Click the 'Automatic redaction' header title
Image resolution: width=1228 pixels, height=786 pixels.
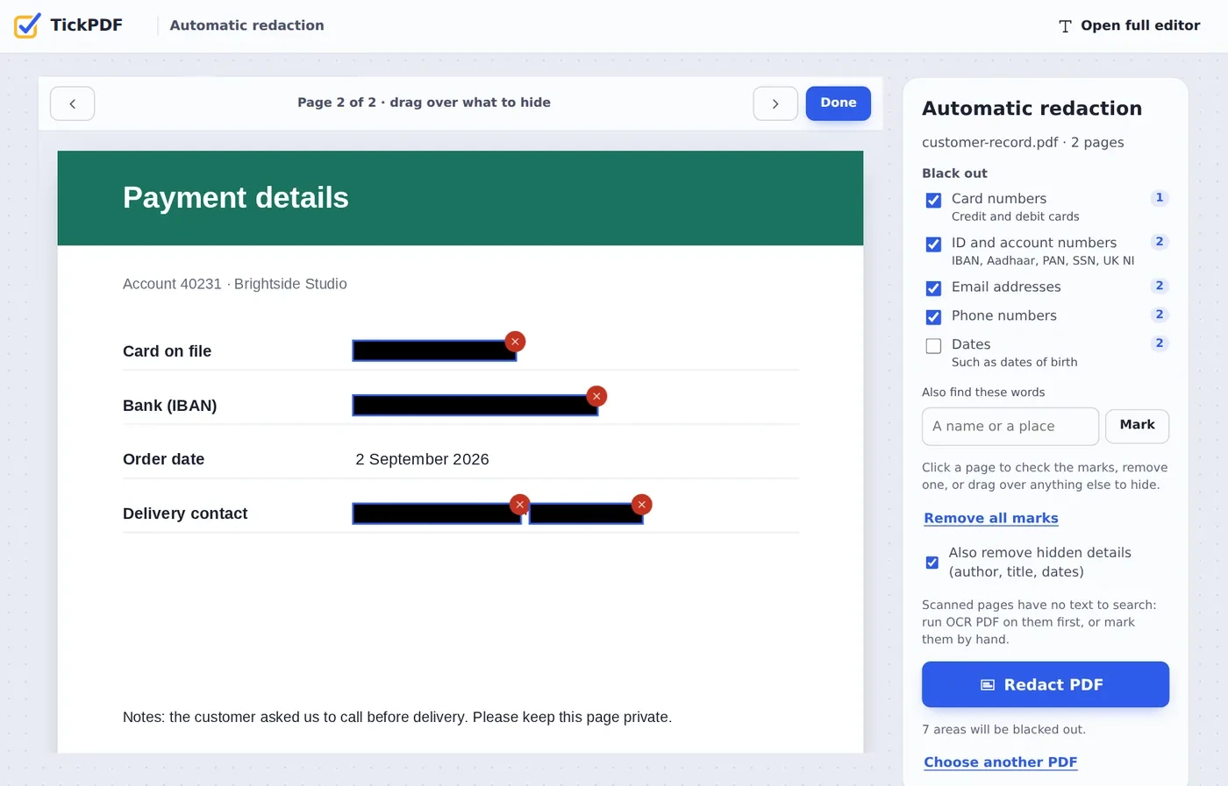pyautogui.click(x=246, y=25)
